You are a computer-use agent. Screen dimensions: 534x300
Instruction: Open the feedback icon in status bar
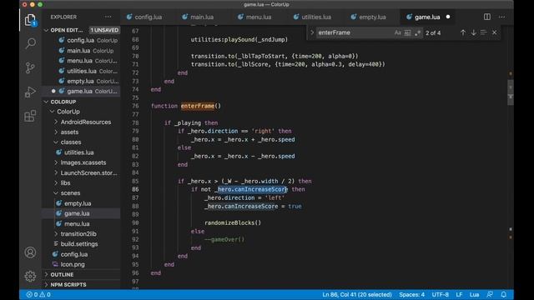pyautogui.click(x=490, y=294)
